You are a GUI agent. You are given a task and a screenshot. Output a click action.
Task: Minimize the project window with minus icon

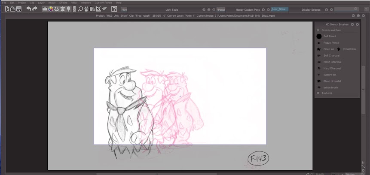(x=358, y=15)
